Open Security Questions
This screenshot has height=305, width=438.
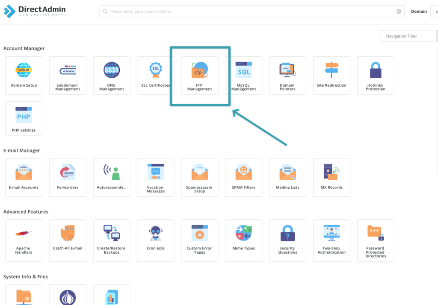288,240
